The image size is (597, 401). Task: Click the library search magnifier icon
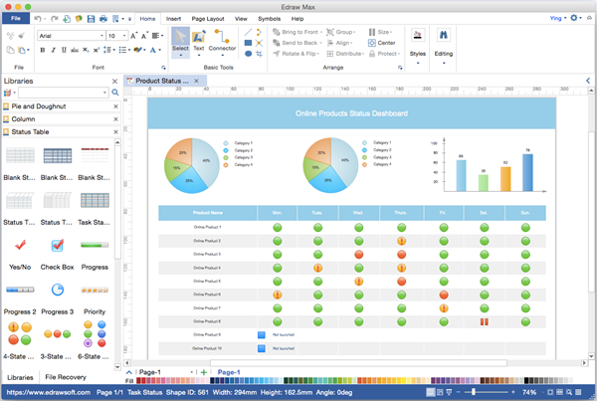point(115,93)
